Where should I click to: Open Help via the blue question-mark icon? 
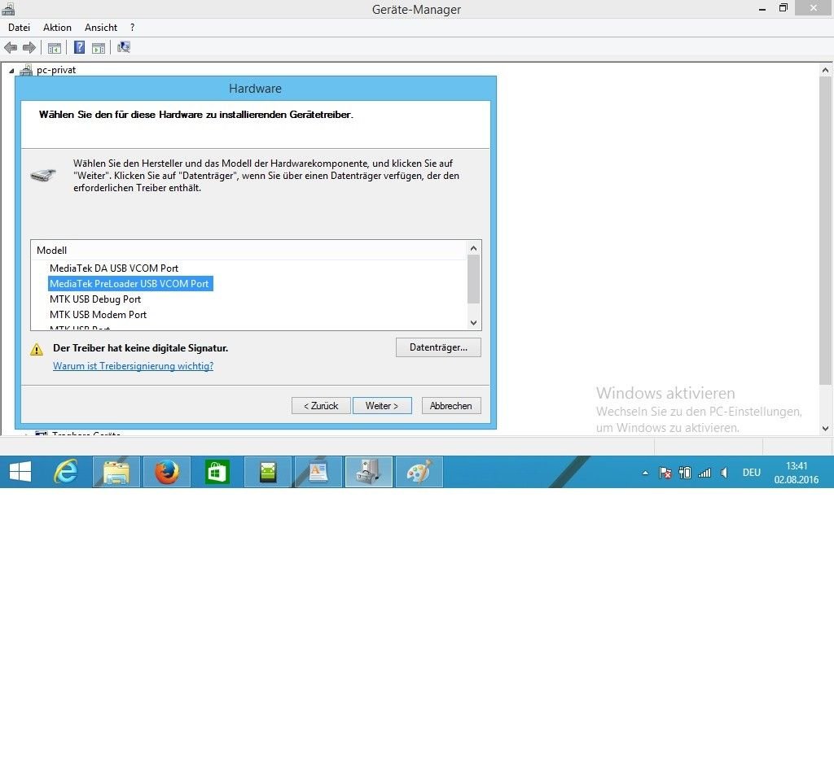(x=79, y=48)
